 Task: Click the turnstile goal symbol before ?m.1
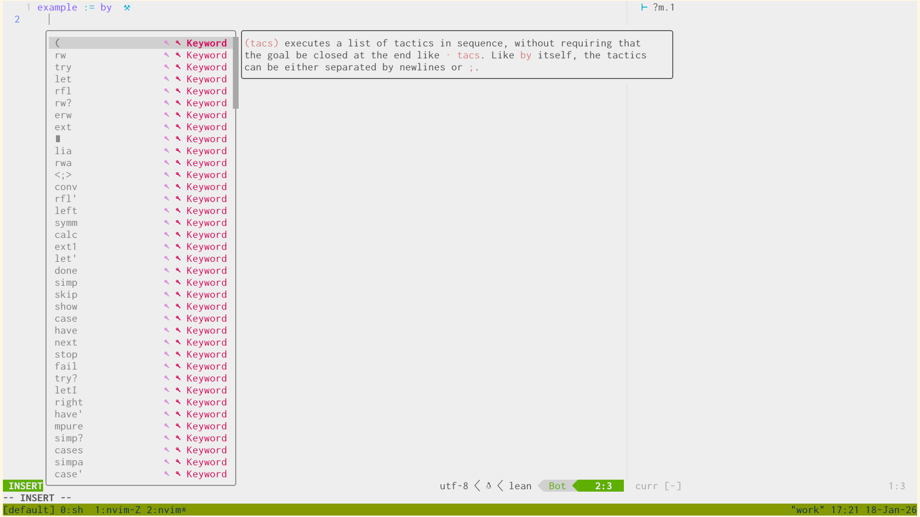644,8
